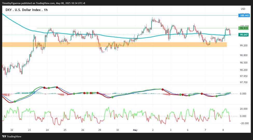Click the TradingView logo at bottom left
The image size is (253, 140).
point(12,136)
